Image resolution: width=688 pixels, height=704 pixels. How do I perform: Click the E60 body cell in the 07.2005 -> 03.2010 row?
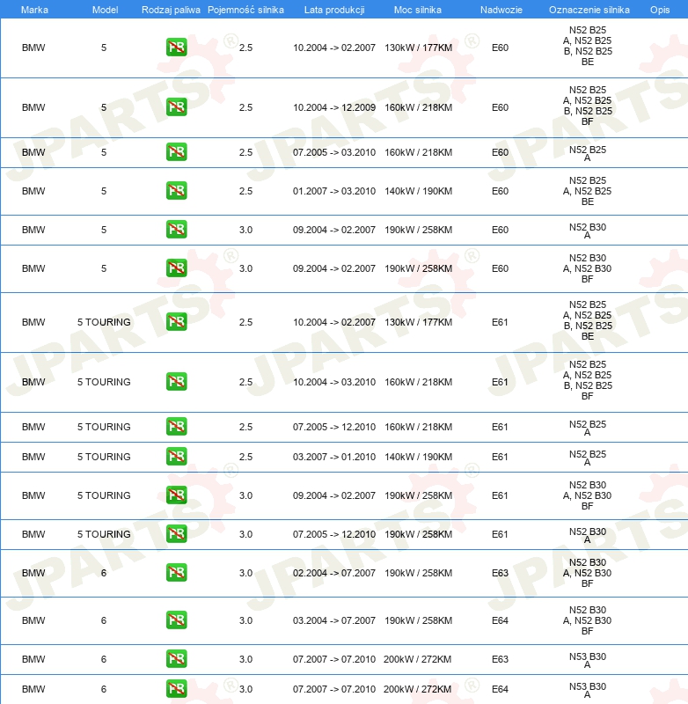[x=500, y=152]
